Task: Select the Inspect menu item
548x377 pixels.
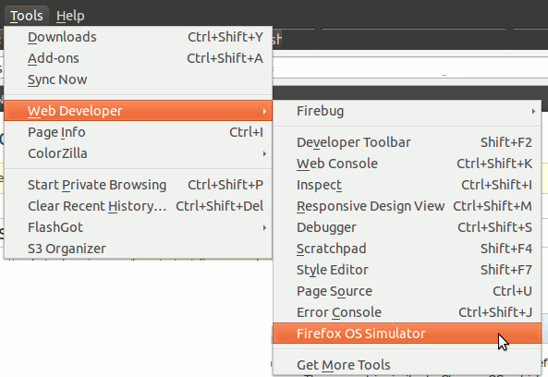Action: pyautogui.click(x=408, y=185)
